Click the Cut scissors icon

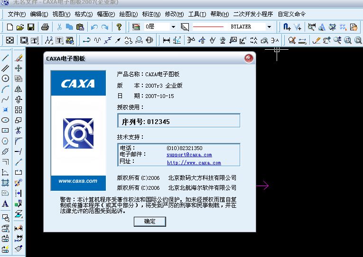point(59,27)
